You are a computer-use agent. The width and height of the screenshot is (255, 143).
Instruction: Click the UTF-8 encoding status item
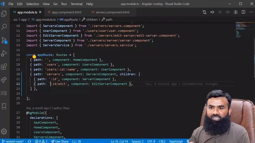click(x=151, y=141)
